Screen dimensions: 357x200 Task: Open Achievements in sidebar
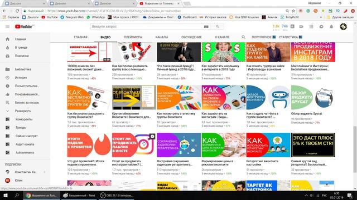click(25, 153)
